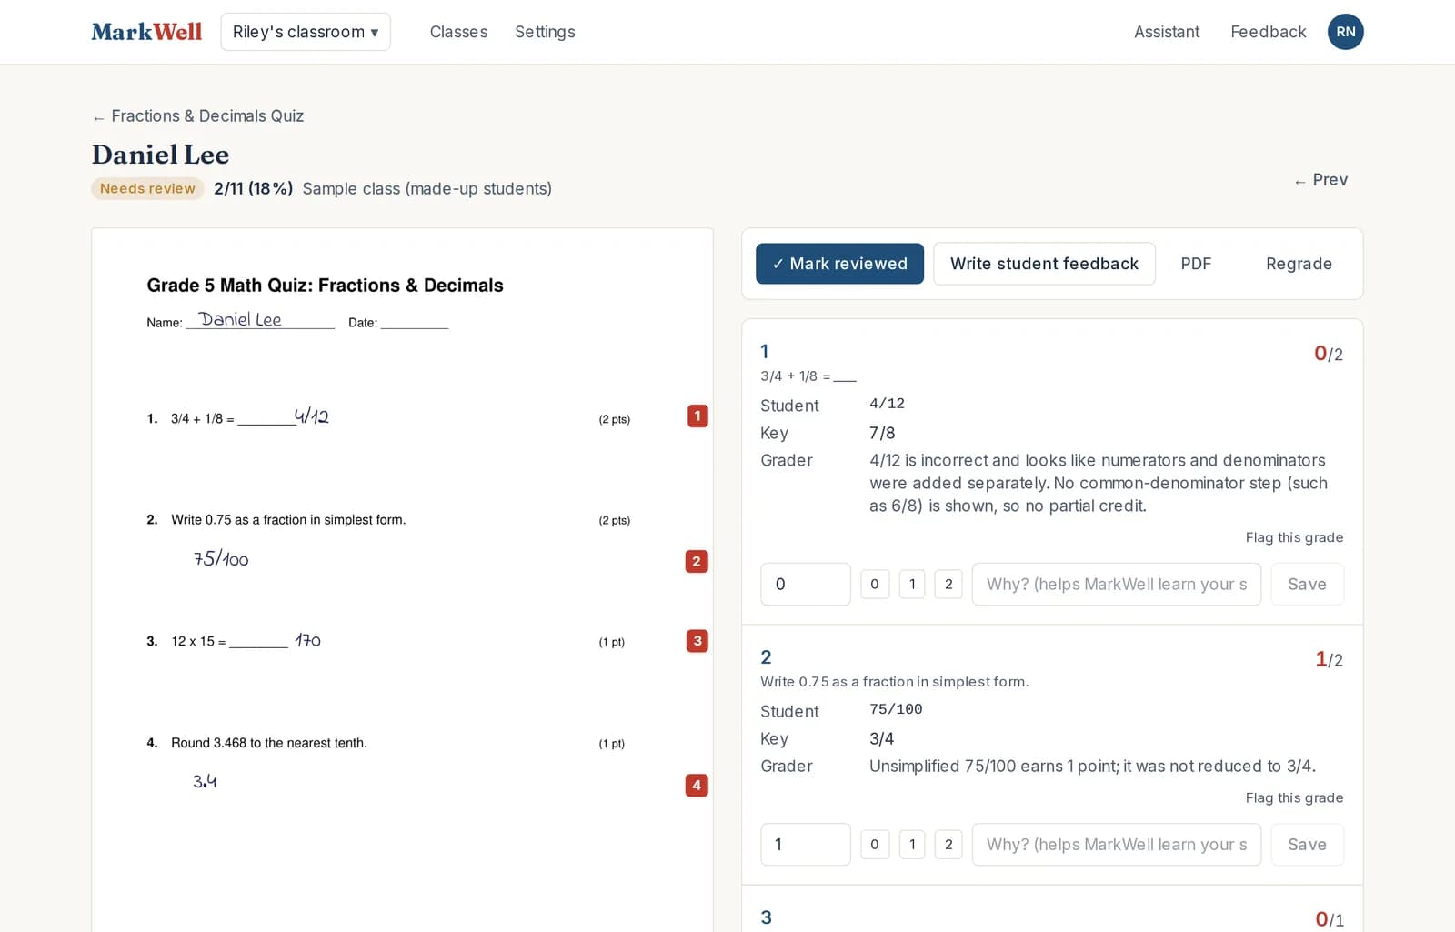This screenshot has width=1455, height=932.
Task: Save the question 2 grade
Action: [1307, 844]
